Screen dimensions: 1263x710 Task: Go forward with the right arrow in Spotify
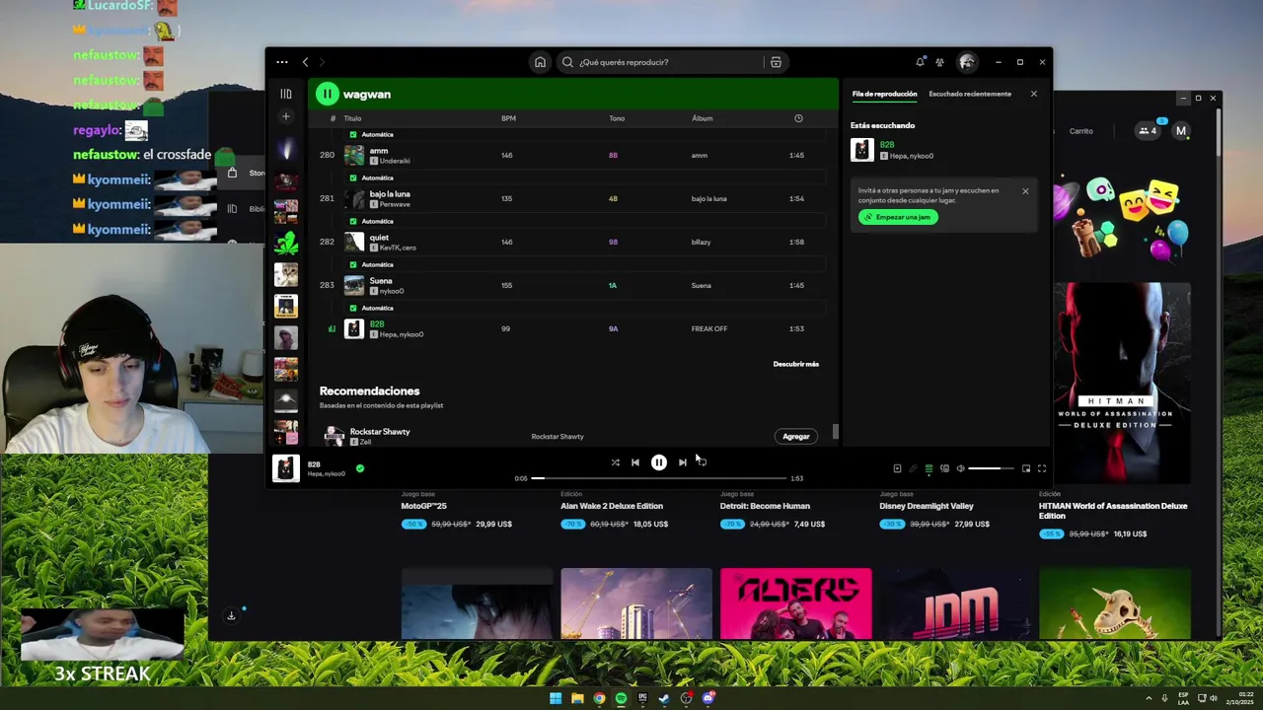(322, 62)
